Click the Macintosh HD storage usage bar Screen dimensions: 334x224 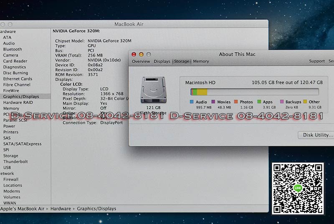coord(255,92)
